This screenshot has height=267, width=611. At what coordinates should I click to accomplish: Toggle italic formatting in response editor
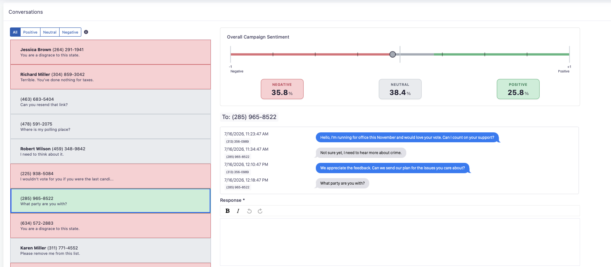(238, 211)
